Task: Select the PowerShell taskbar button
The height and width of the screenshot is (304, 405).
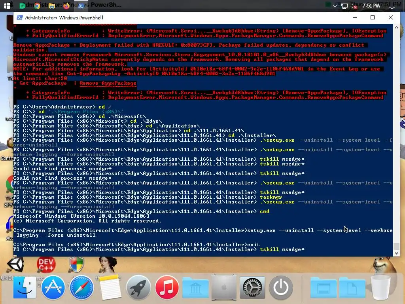Action: (x=81, y=6)
